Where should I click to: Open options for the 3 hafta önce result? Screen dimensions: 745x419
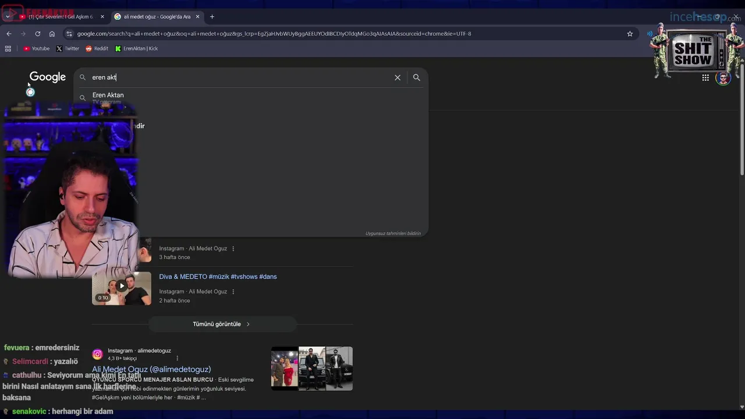click(x=233, y=248)
